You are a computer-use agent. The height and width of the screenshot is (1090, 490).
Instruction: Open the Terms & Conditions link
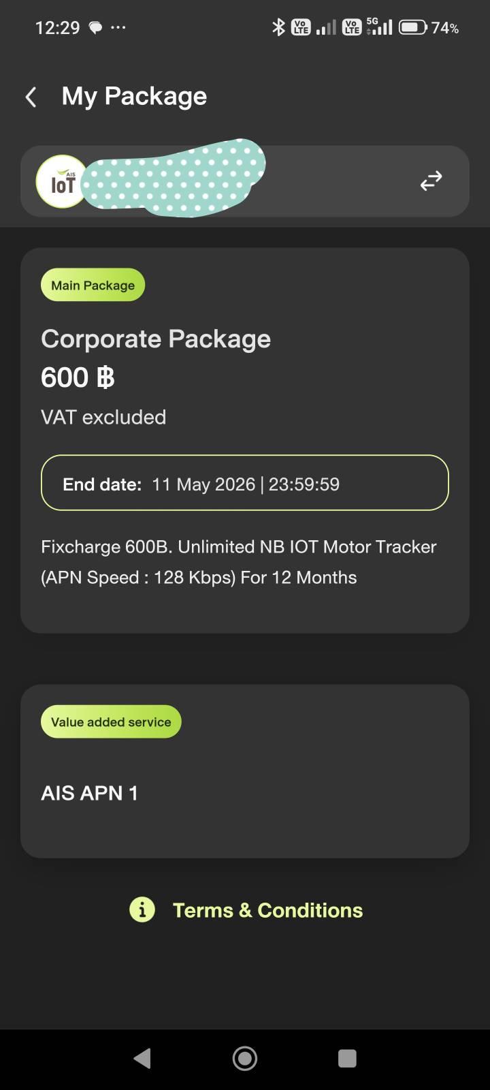coord(267,910)
